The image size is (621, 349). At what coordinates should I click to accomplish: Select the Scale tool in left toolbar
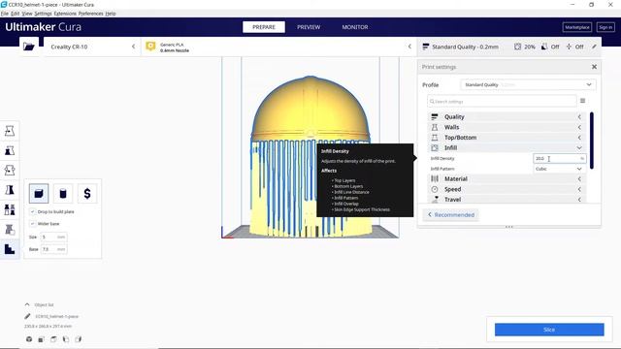click(10, 151)
